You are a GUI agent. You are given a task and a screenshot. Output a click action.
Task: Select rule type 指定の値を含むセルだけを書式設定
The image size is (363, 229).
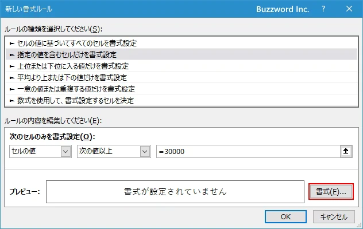pyautogui.click(x=181, y=54)
